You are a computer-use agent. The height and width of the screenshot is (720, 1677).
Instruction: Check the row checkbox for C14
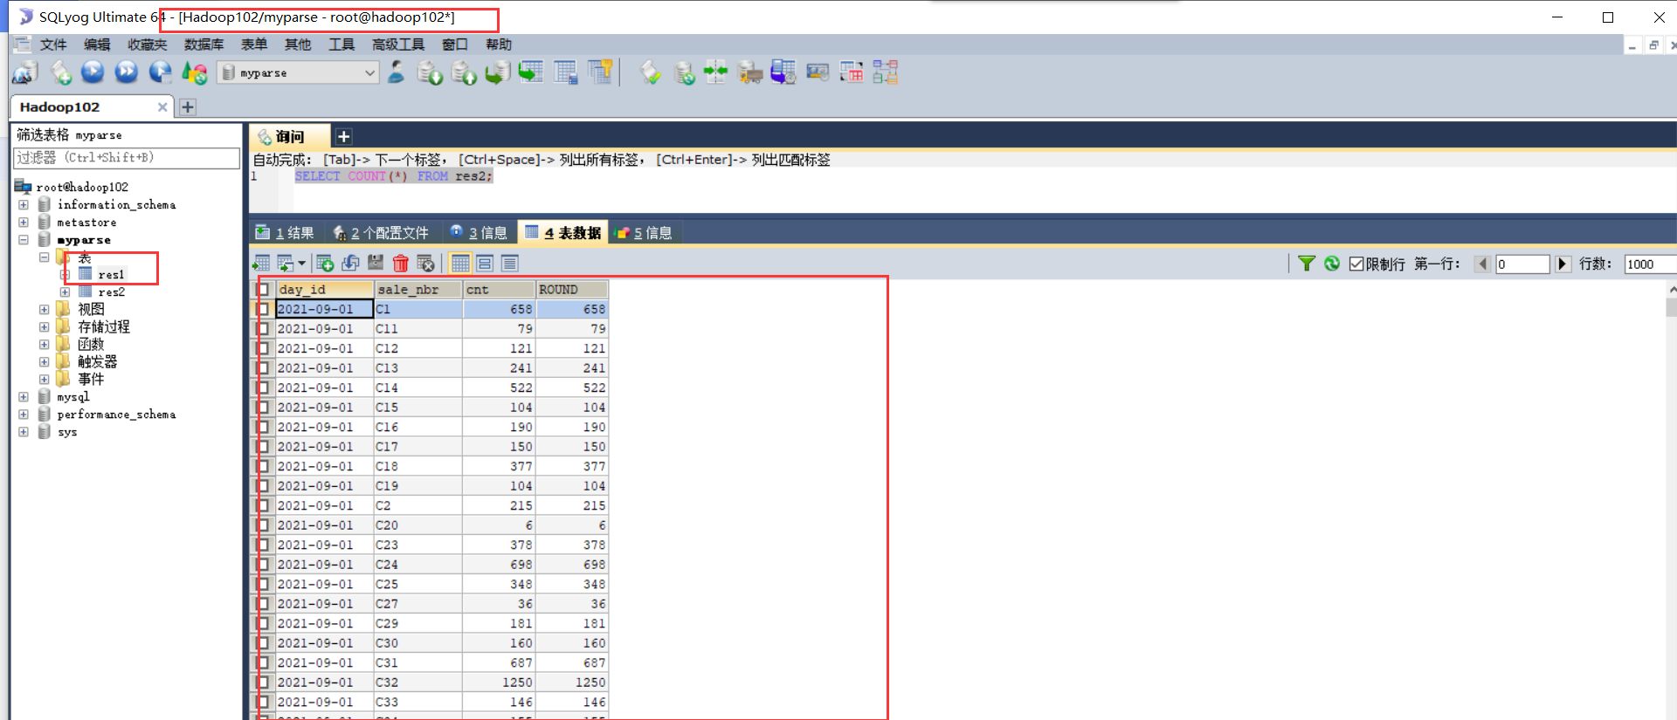tap(263, 387)
